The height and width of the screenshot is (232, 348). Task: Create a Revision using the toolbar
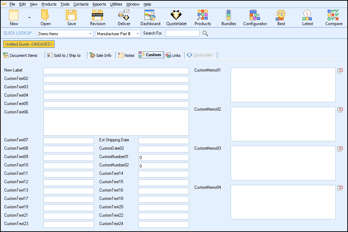(x=97, y=18)
